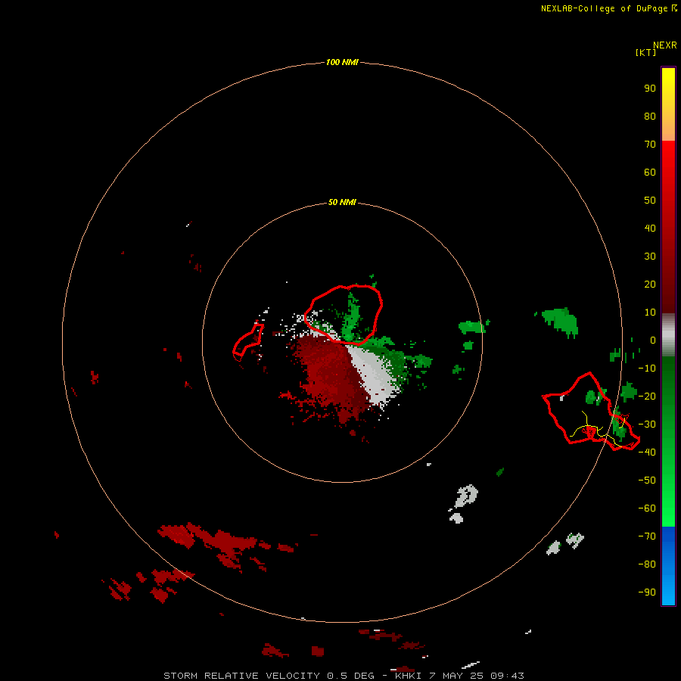Click the -90 value on the velocity scale

point(647,592)
